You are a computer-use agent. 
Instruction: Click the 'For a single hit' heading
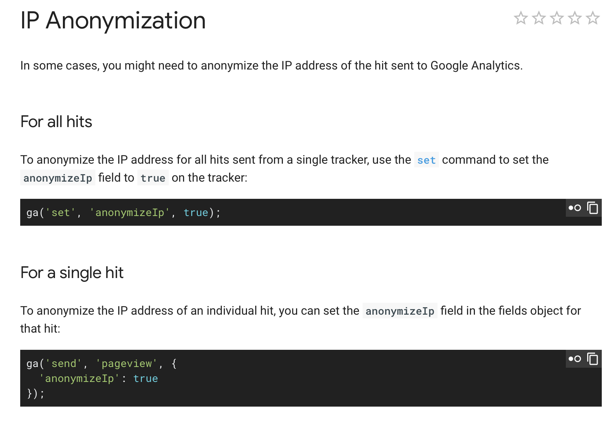coord(72,273)
